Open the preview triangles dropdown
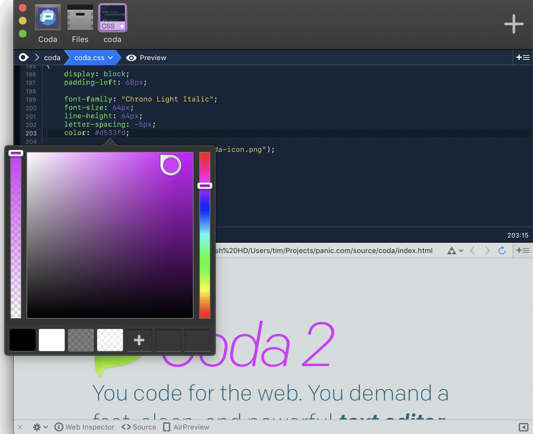The height and width of the screenshot is (434, 533). (x=455, y=250)
